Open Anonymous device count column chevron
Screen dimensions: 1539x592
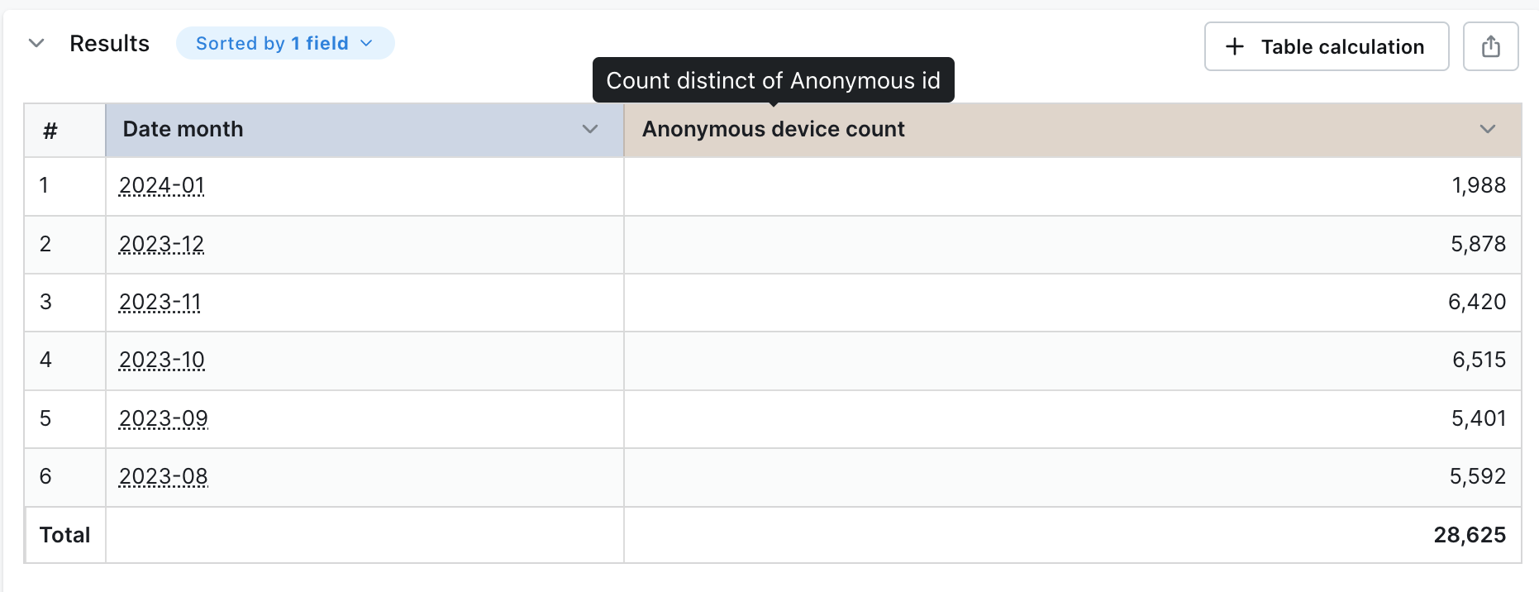tap(1488, 129)
